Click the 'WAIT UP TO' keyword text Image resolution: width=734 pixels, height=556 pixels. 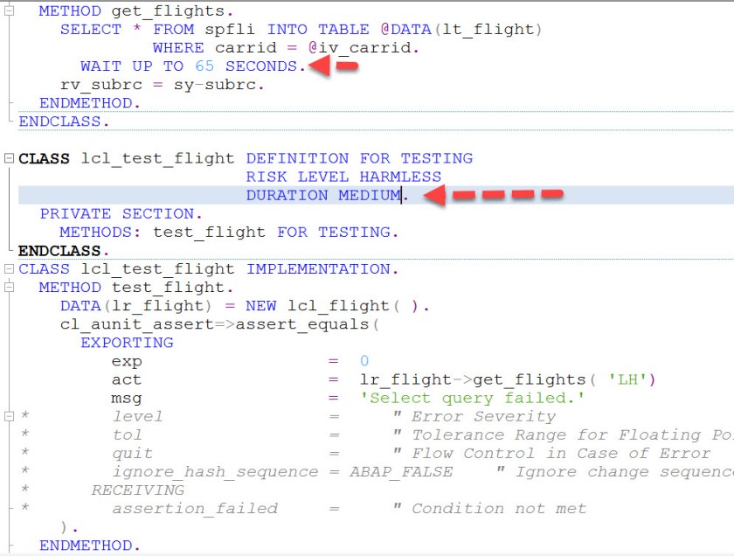(132, 66)
